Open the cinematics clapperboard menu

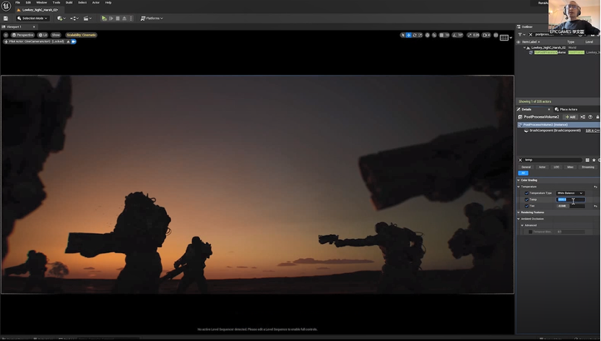tap(87, 18)
